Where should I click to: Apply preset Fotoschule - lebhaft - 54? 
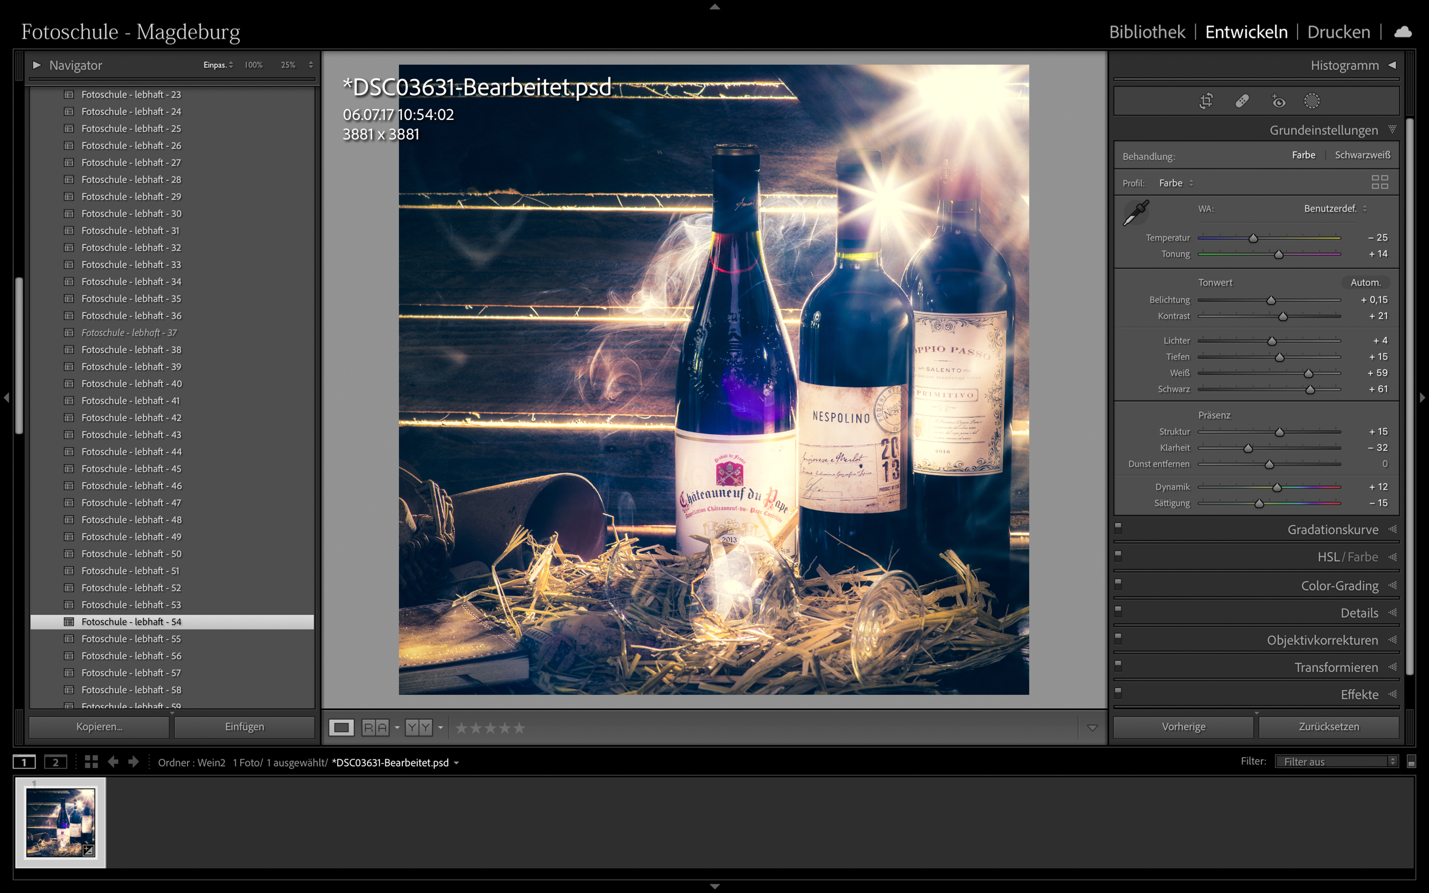coord(172,621)
